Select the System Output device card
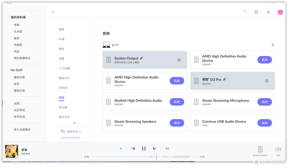This screenshot has width=288, height=168. click(x=145, y=60)
